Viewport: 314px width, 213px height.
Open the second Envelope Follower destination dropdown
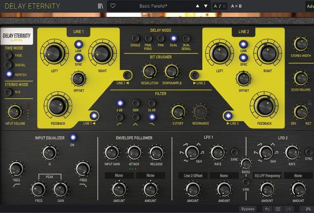click(150, 175)
